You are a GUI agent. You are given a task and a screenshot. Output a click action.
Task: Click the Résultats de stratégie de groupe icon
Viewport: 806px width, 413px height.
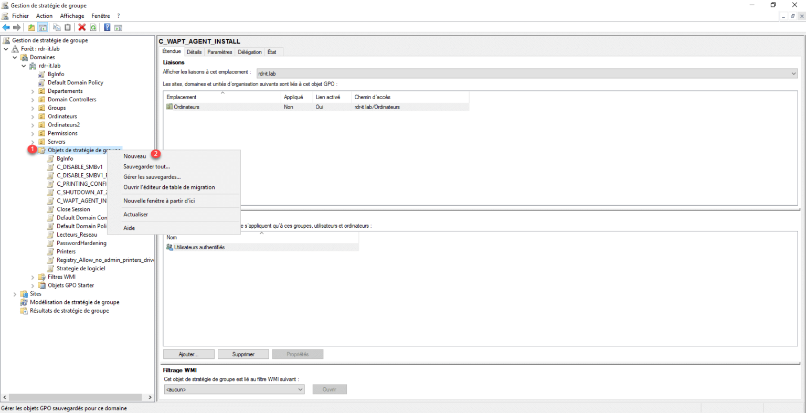click(24, 311)
